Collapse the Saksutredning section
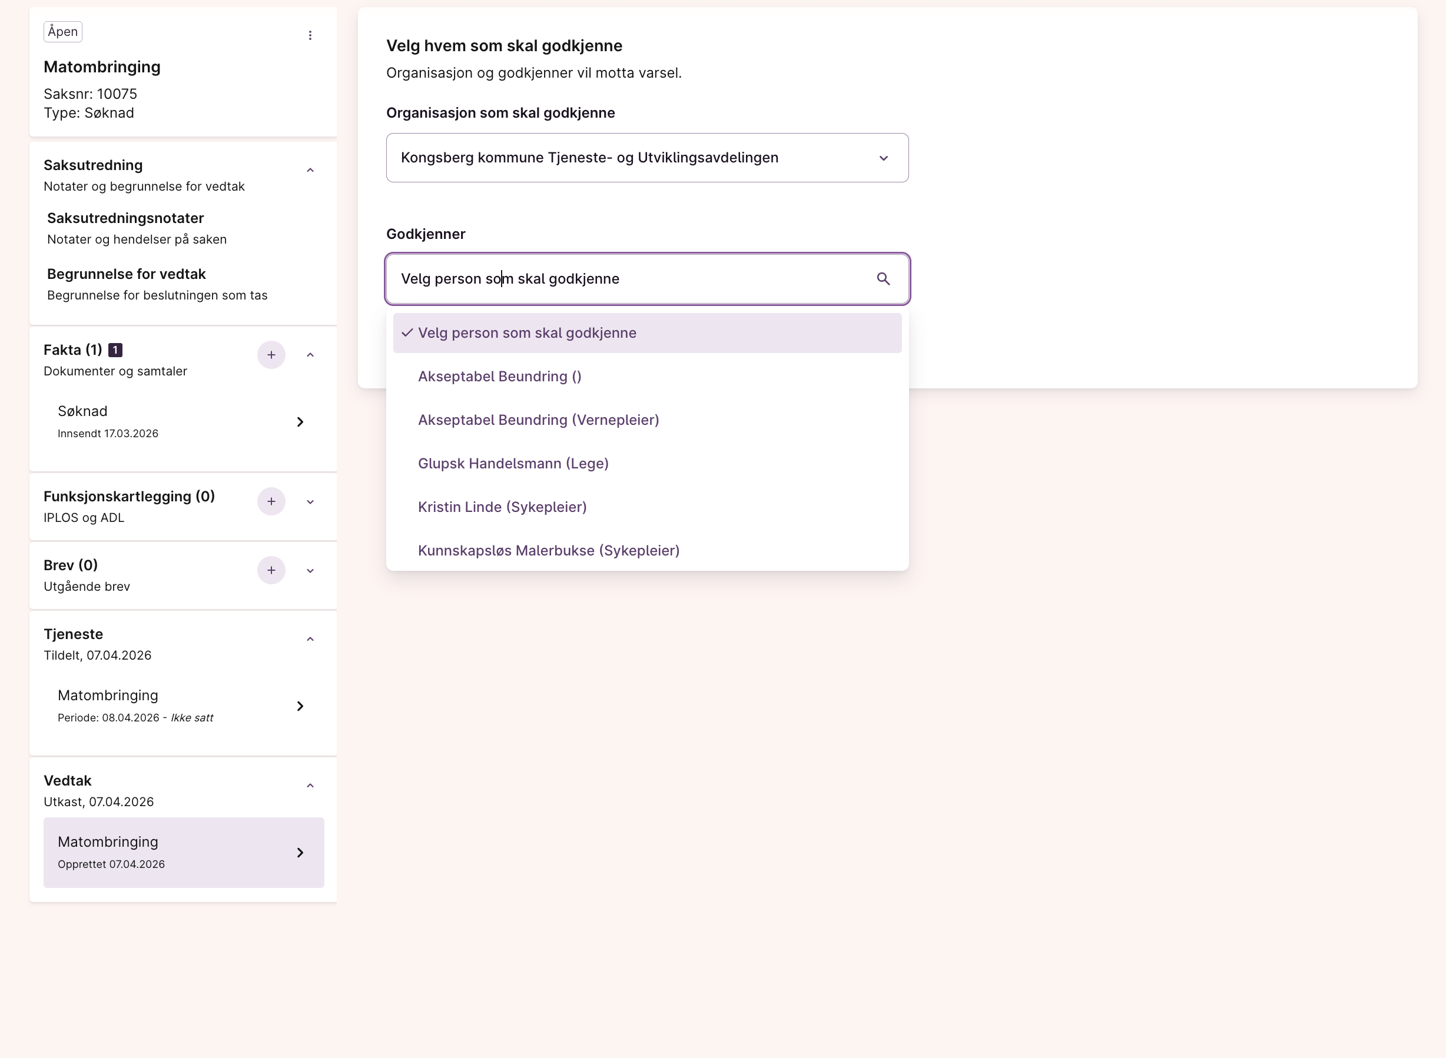This screenshot has height=1058, width=1446. click(310, 171)
